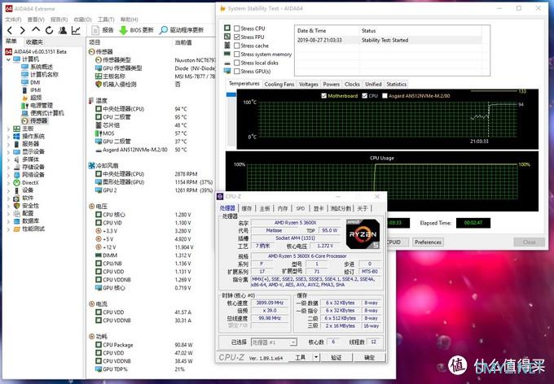The width and height of the screenshot is (554, 384).
Task: Enable Stress local disks checkbox
Action: [x=237, y=63]
